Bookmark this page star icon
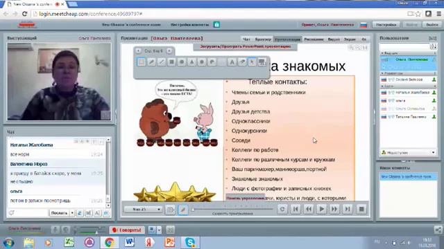 tap(418, 14)
